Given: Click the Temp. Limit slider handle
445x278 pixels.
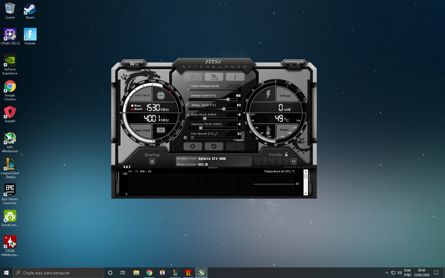Looking at the screenshot, I should (x=224, y=109).
